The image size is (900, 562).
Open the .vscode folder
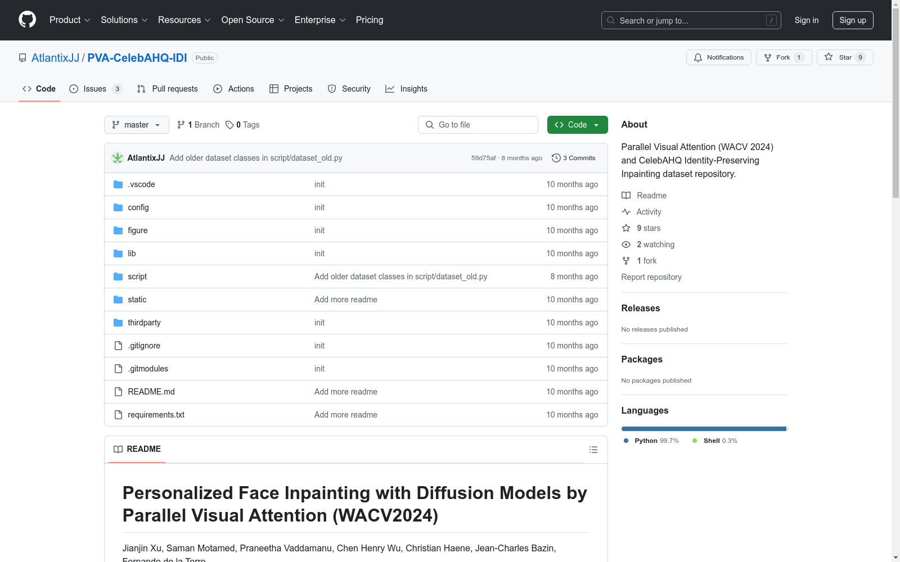click(x=141, y=184)
